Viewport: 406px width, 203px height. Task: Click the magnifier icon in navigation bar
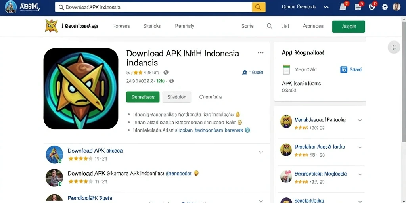[270, 26]
